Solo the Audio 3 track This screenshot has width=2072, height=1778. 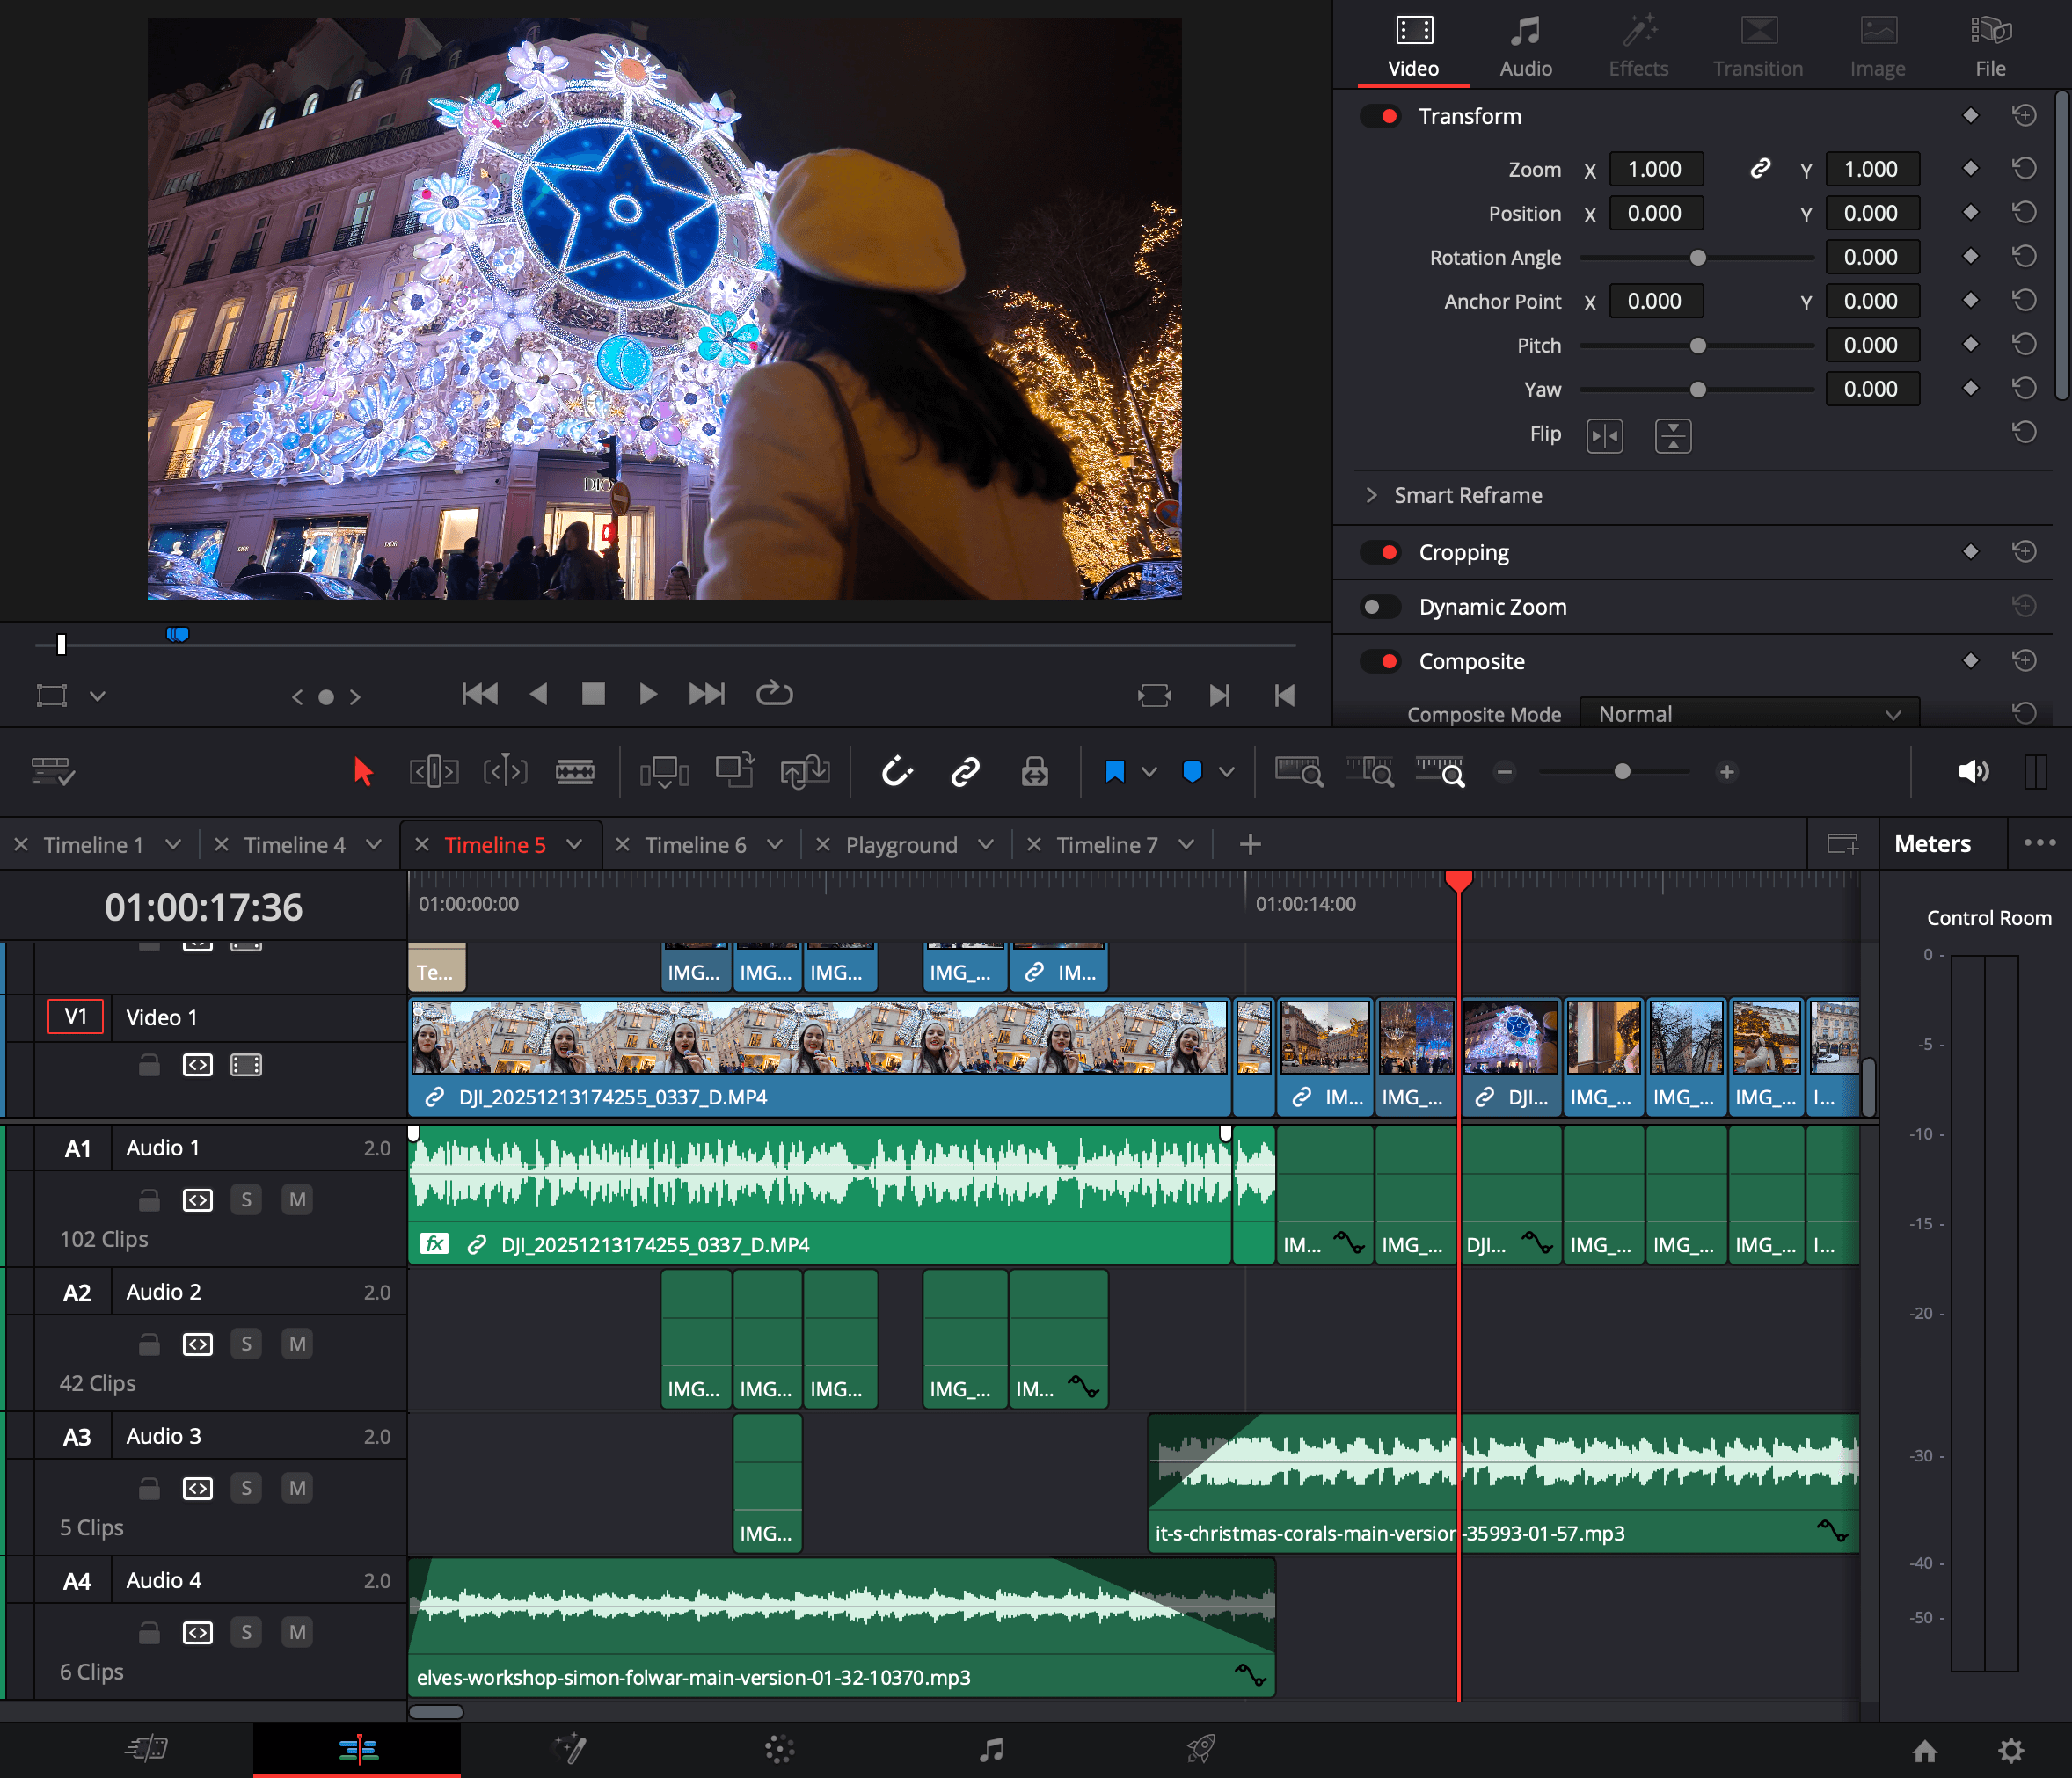246,1488
